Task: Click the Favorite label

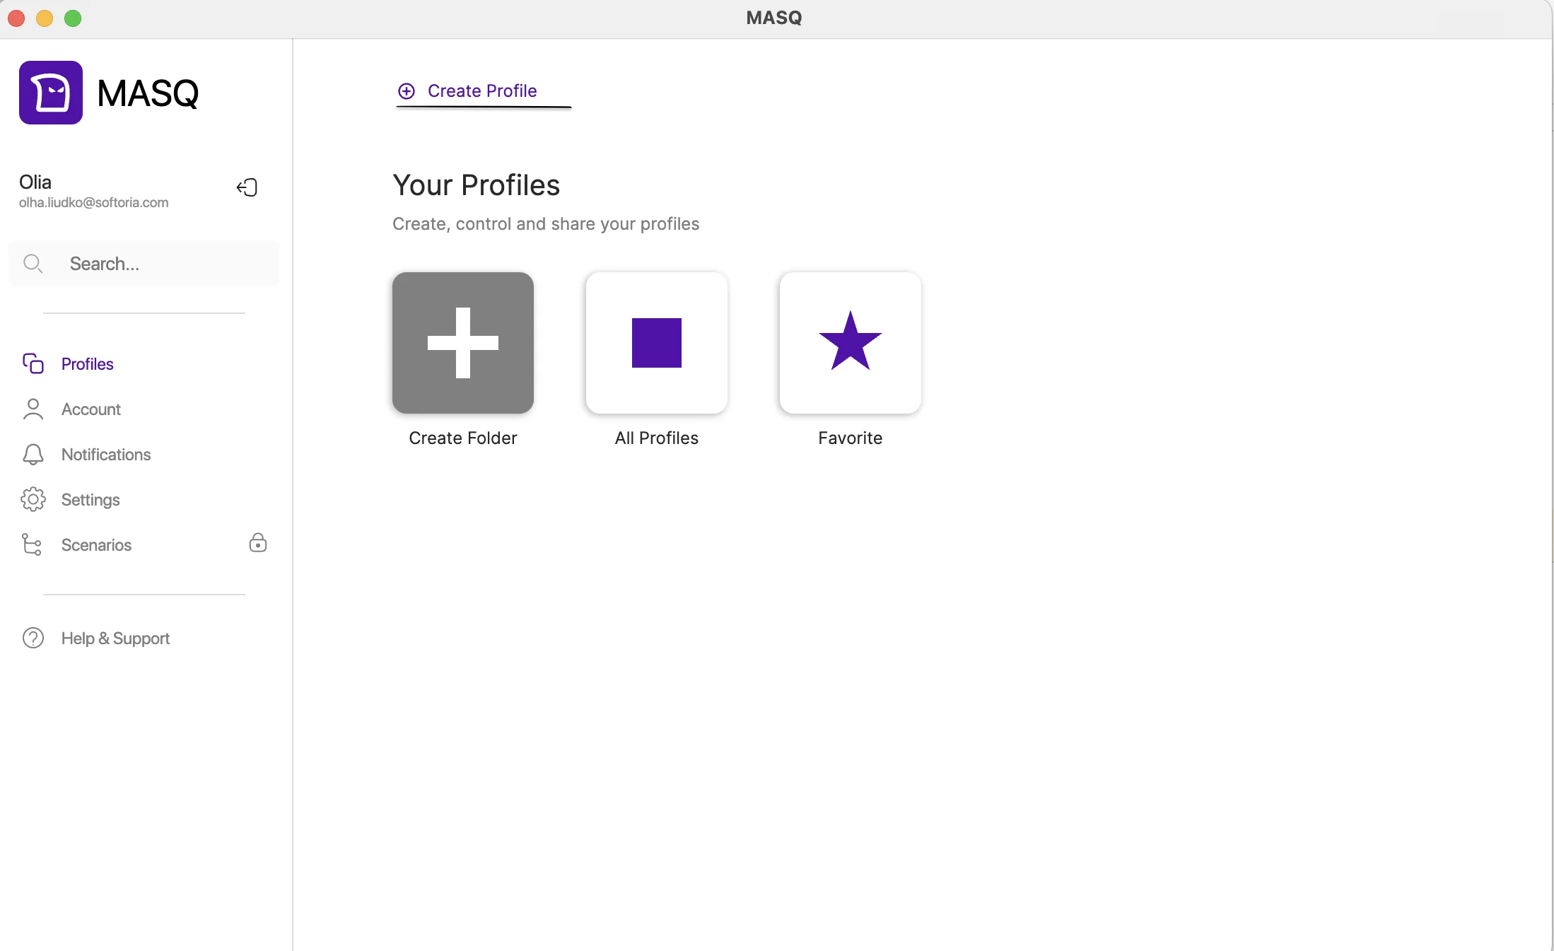Action: [851, 438]
